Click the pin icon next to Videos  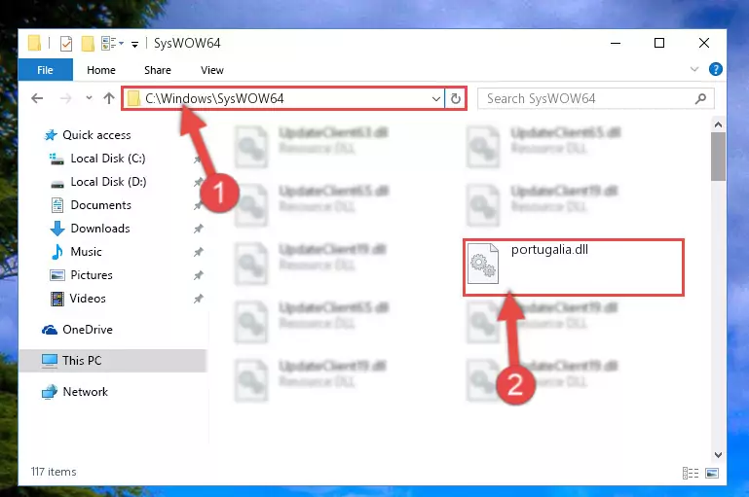(199, 299)
